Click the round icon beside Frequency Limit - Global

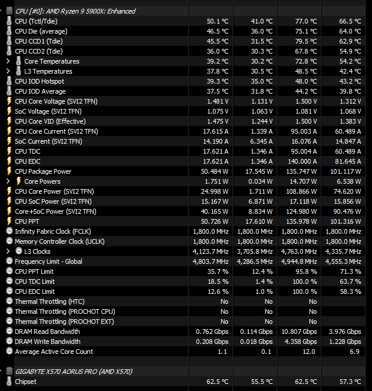click(x=9, y=261)
